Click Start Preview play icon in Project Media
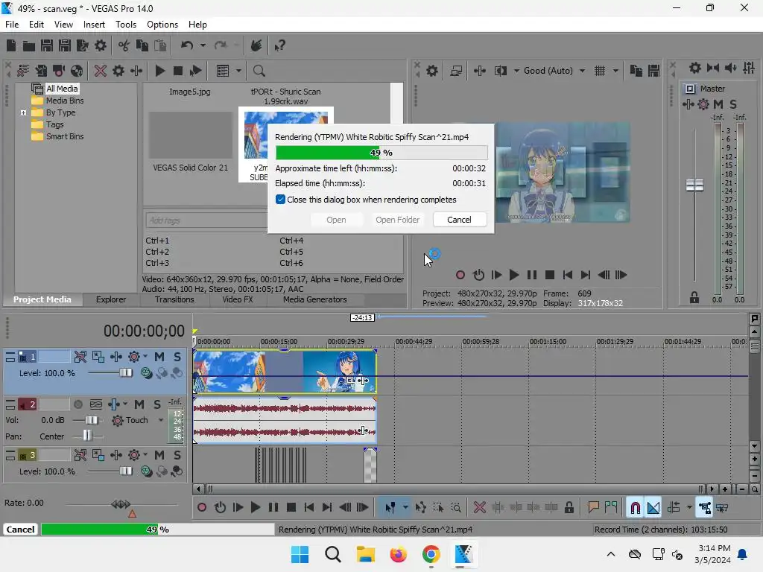 coord(159,71)
